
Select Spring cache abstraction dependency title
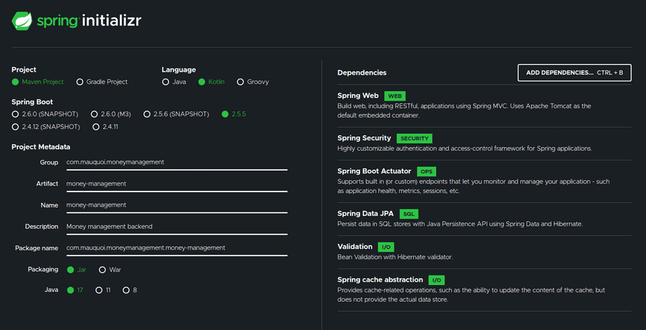[380, 280]
